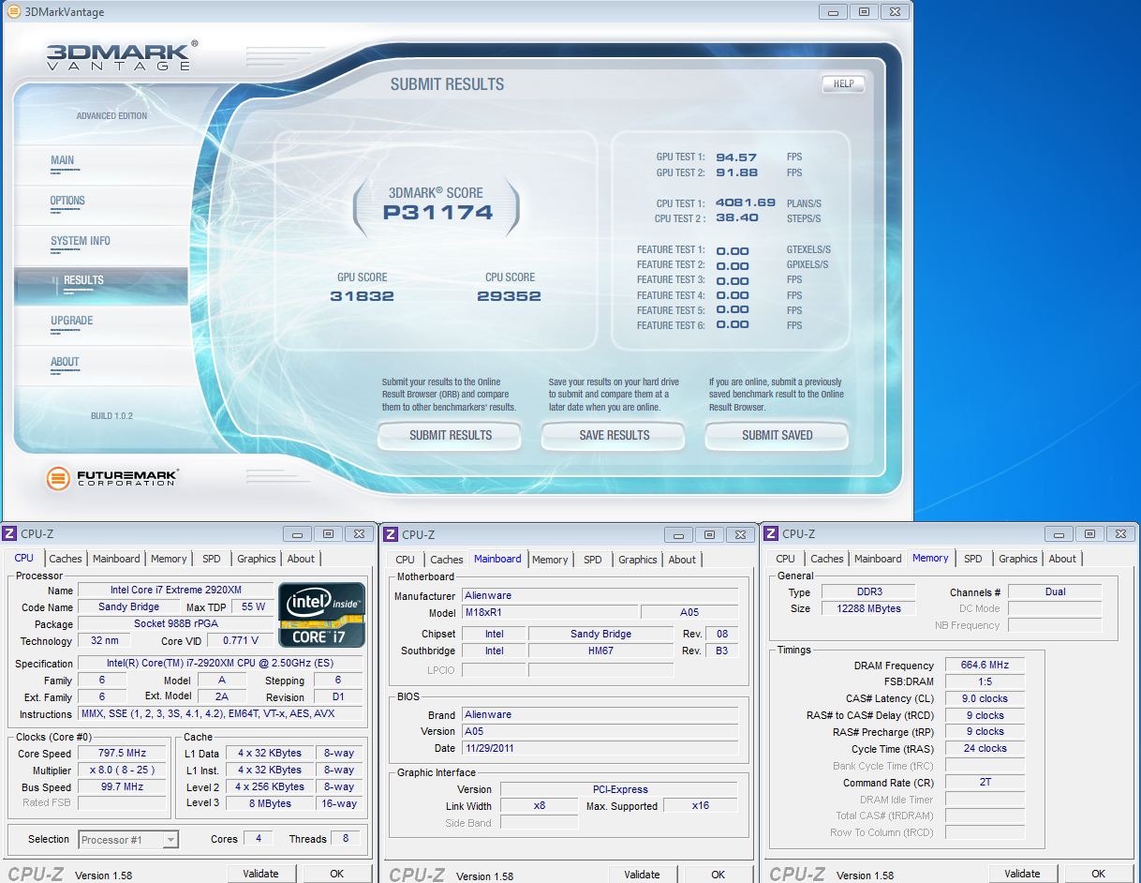Click the P31174 3DMark score value
The height and width of the screenshot is (883, 1141).
coord(437,213)
